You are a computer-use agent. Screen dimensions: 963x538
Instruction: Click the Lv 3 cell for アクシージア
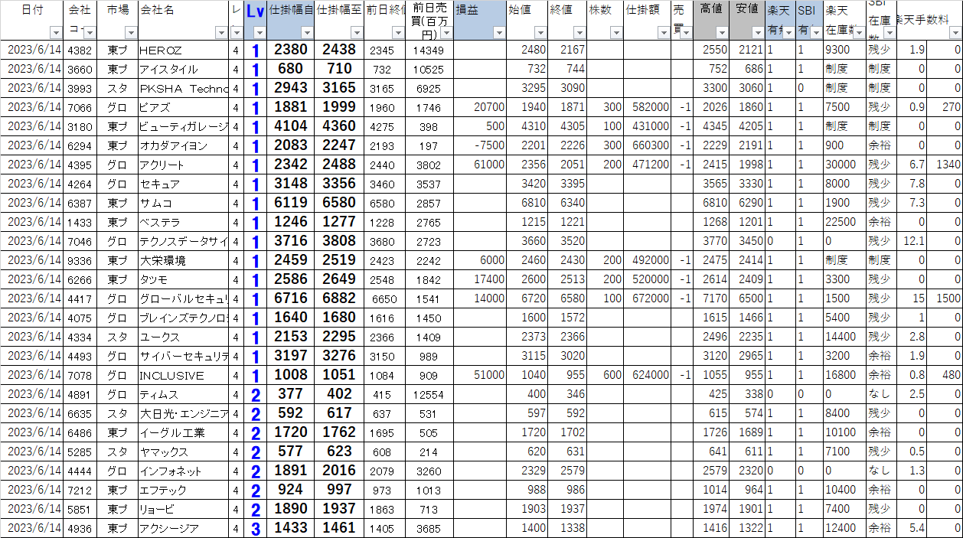pos(256,528)
